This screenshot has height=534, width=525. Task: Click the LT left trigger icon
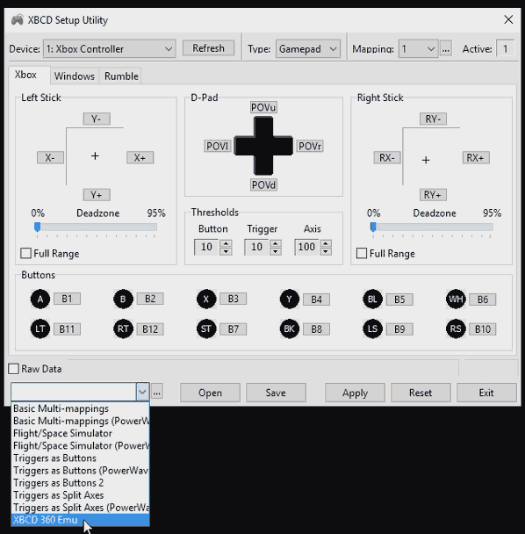point(40,329)
